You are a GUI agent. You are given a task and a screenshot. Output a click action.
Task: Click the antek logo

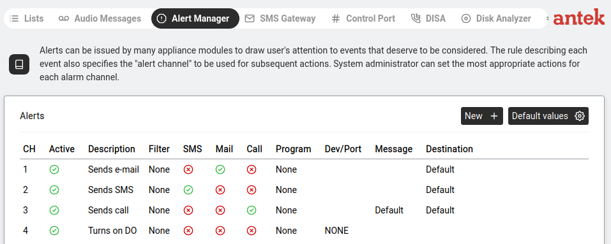point(579,17)
